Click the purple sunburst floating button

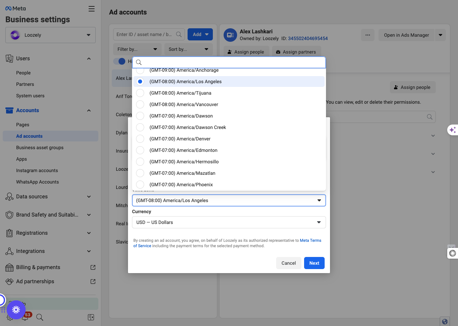point(16,310)
